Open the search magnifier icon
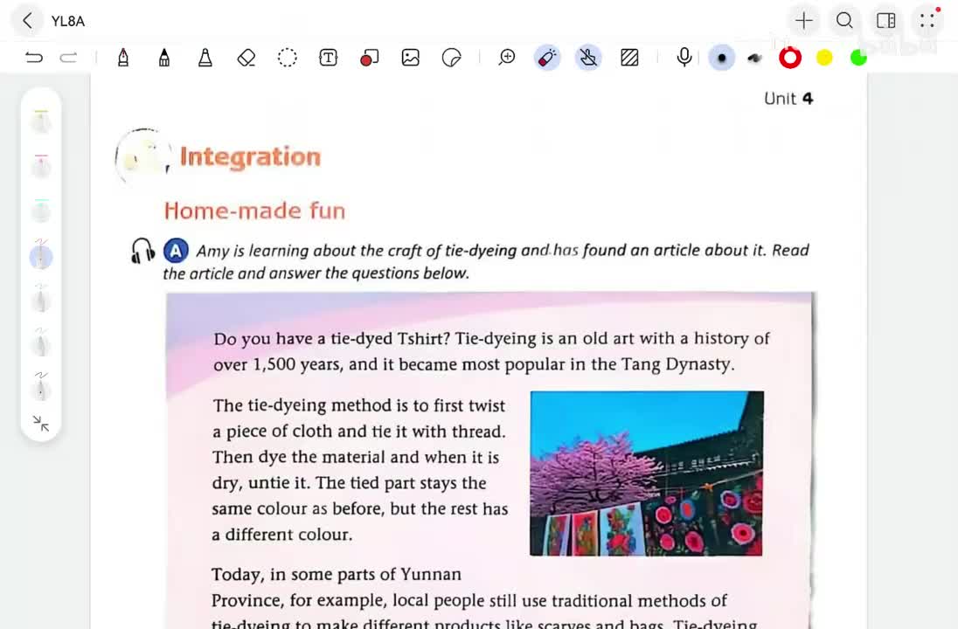The image size is (958, 629). pyautogui.click(x=844, y=21)
